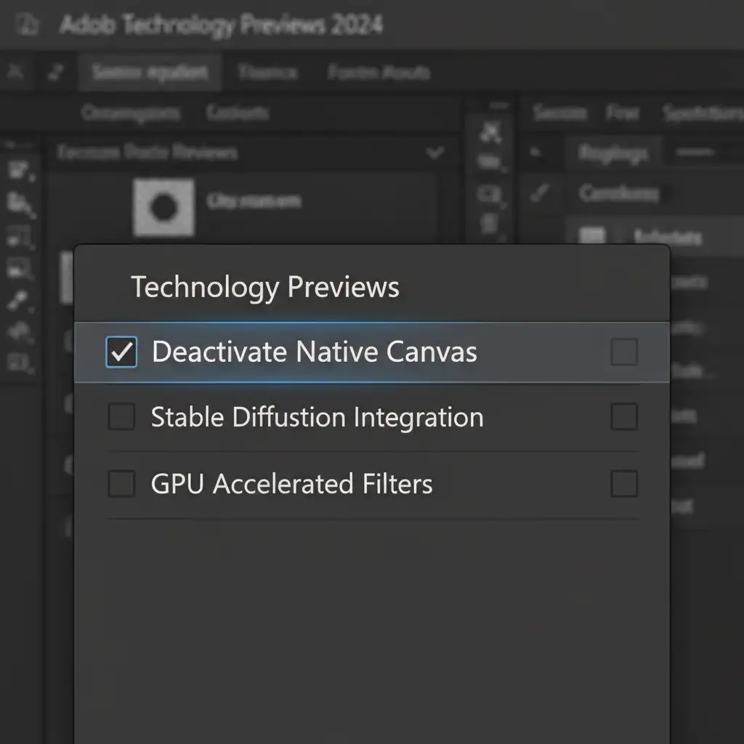Image resolution: width=744 pixels, height=744 pixels.
Task: Click the crossed-tools icon atop the middle tool strip
Action: (492, 133)
